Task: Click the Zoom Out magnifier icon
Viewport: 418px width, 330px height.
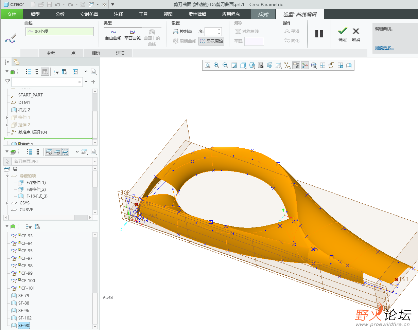Action: 225,65
